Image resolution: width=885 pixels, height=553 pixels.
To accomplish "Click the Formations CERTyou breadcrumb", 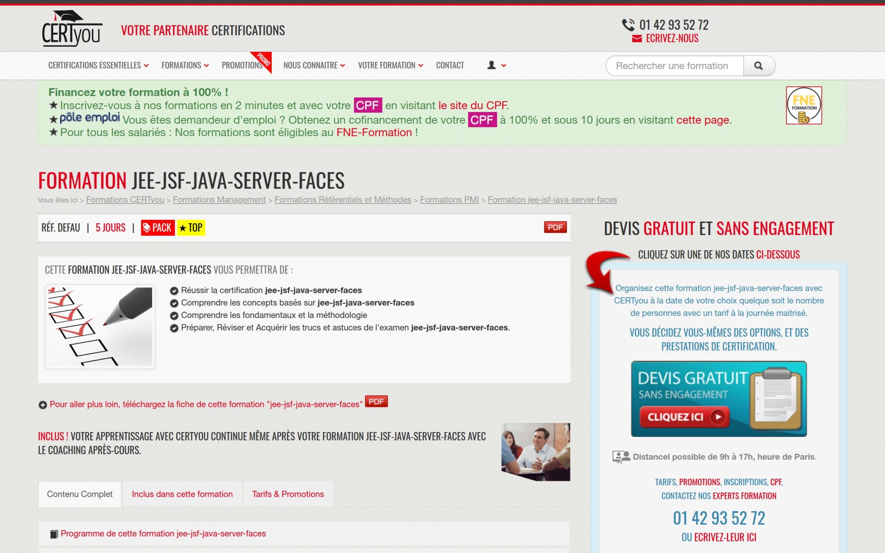I will [x=125, y=200].
